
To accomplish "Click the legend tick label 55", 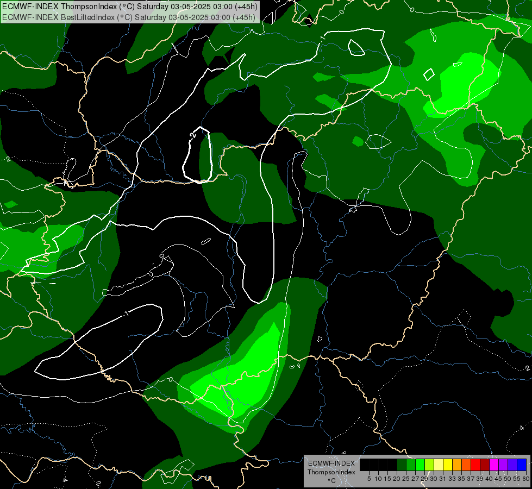I will [x=517, y=479].
